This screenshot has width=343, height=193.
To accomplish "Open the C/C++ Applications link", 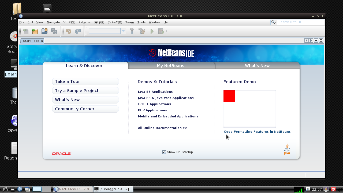I will click(x=154, y=104).
